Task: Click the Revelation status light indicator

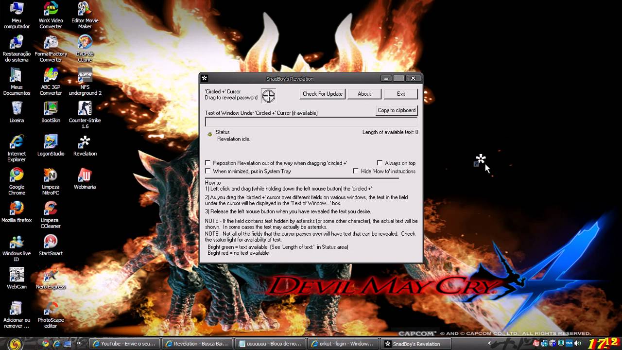Action: [x=210, y=134]
